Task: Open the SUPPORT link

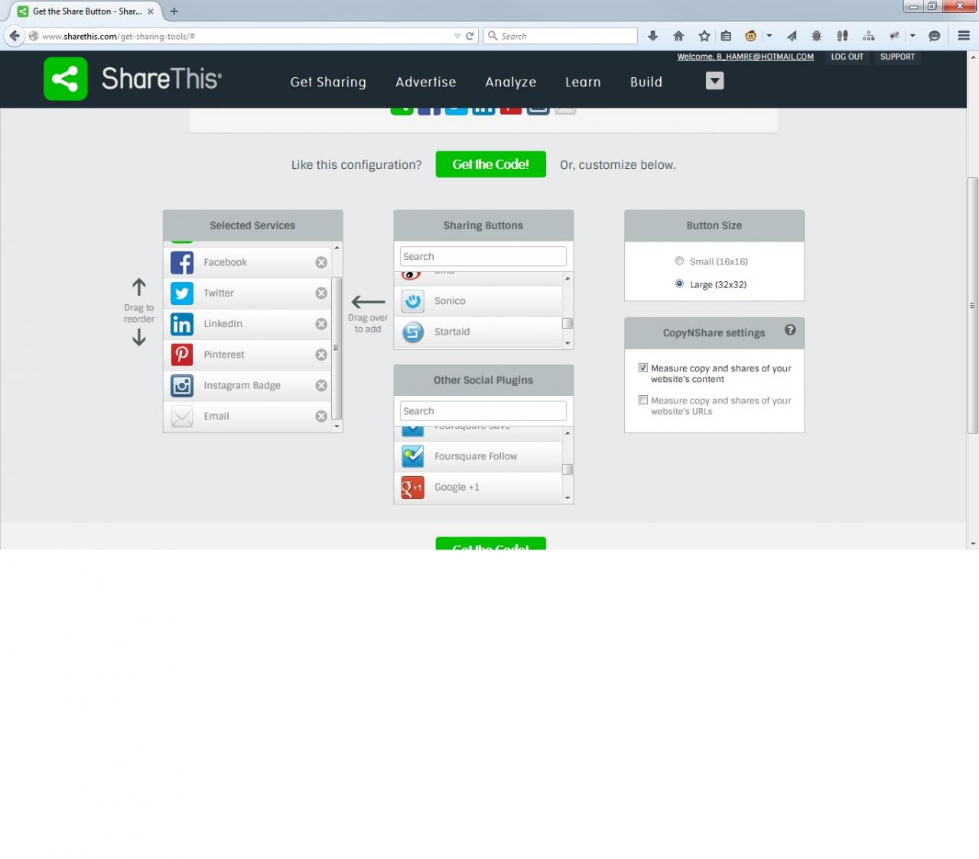Action: pyautogui.click(x=897, y=57)
